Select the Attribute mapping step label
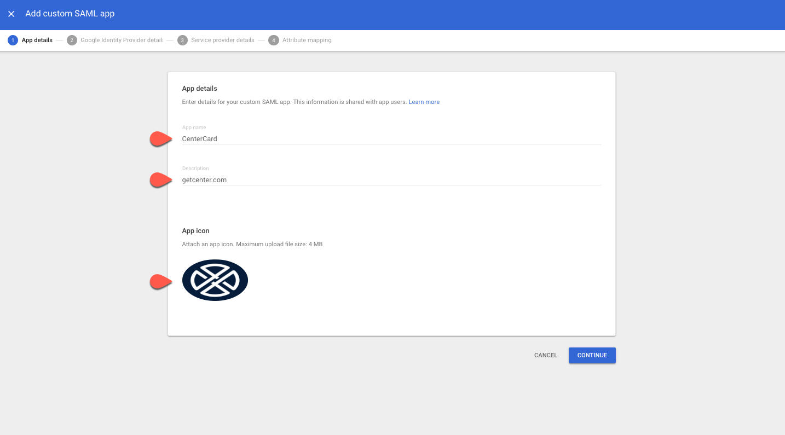 (x=307, y=40)
